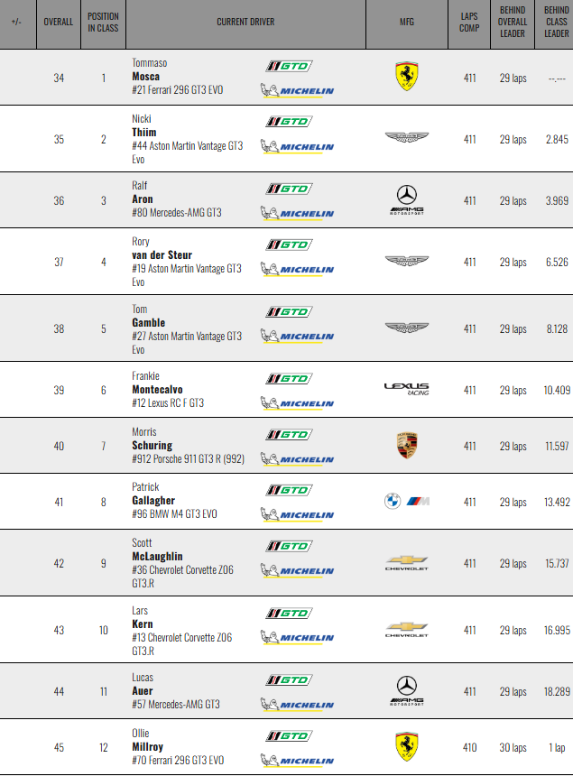Click Ferrari logo for Tommaso Mosca
The height and width of the screenshot is (776, 573).
(406, 78)
